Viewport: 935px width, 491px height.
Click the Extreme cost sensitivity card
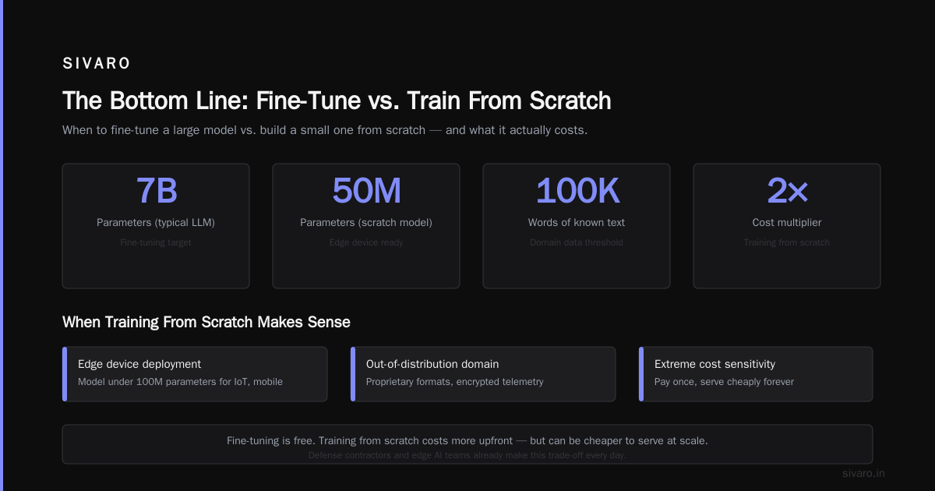756,374
